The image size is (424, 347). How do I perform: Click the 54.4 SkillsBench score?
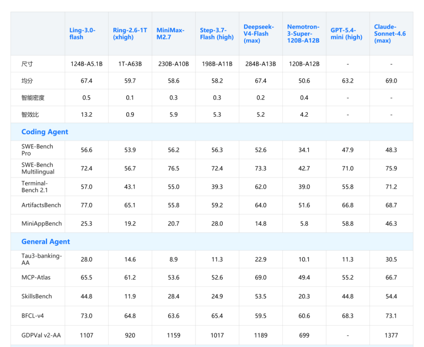coord(391,297)
